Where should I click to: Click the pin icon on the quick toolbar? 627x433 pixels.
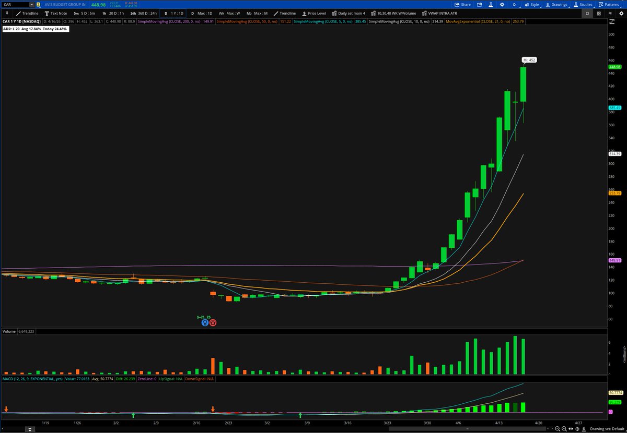pyautogui.click(x=7, y=13)
